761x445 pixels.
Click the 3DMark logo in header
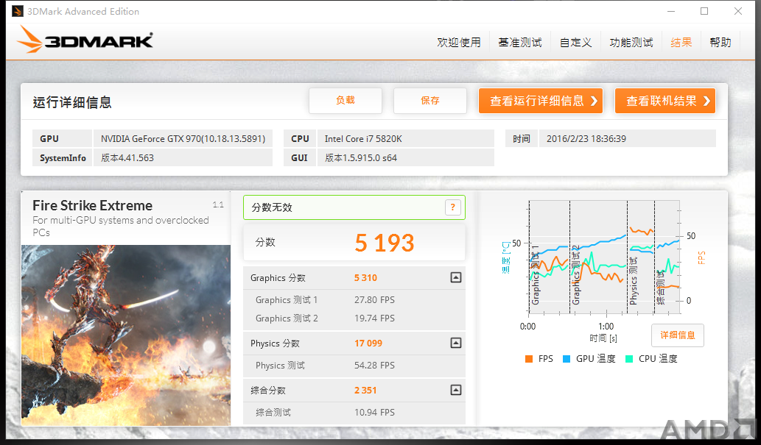[85, 40]
